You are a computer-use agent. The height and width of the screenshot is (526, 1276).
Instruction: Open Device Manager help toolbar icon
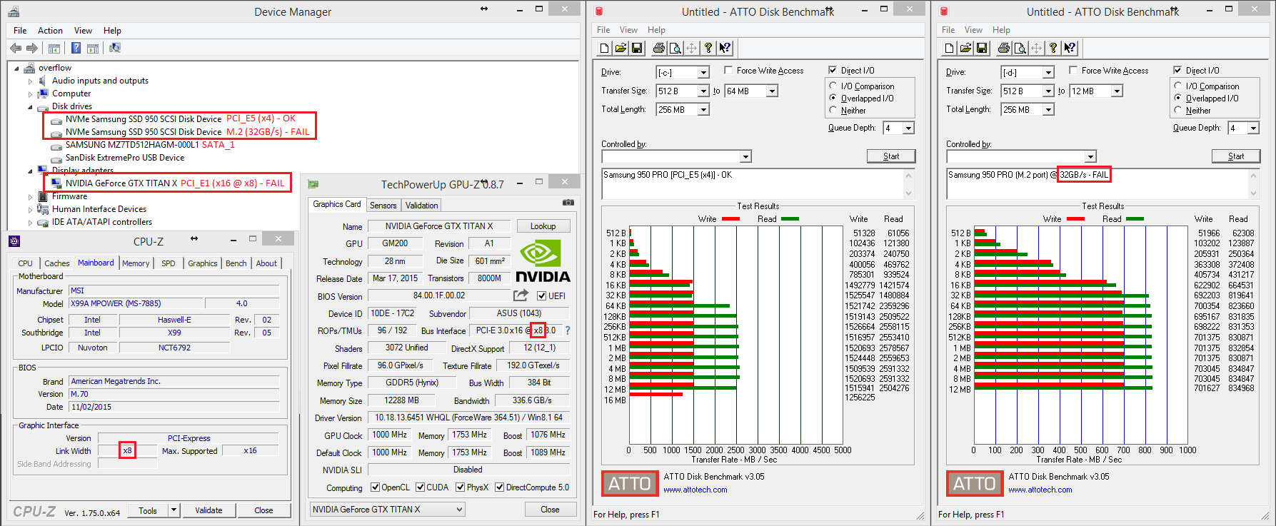(x=76, y=48)
